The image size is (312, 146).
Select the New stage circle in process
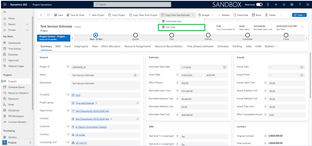coord(96,35)
